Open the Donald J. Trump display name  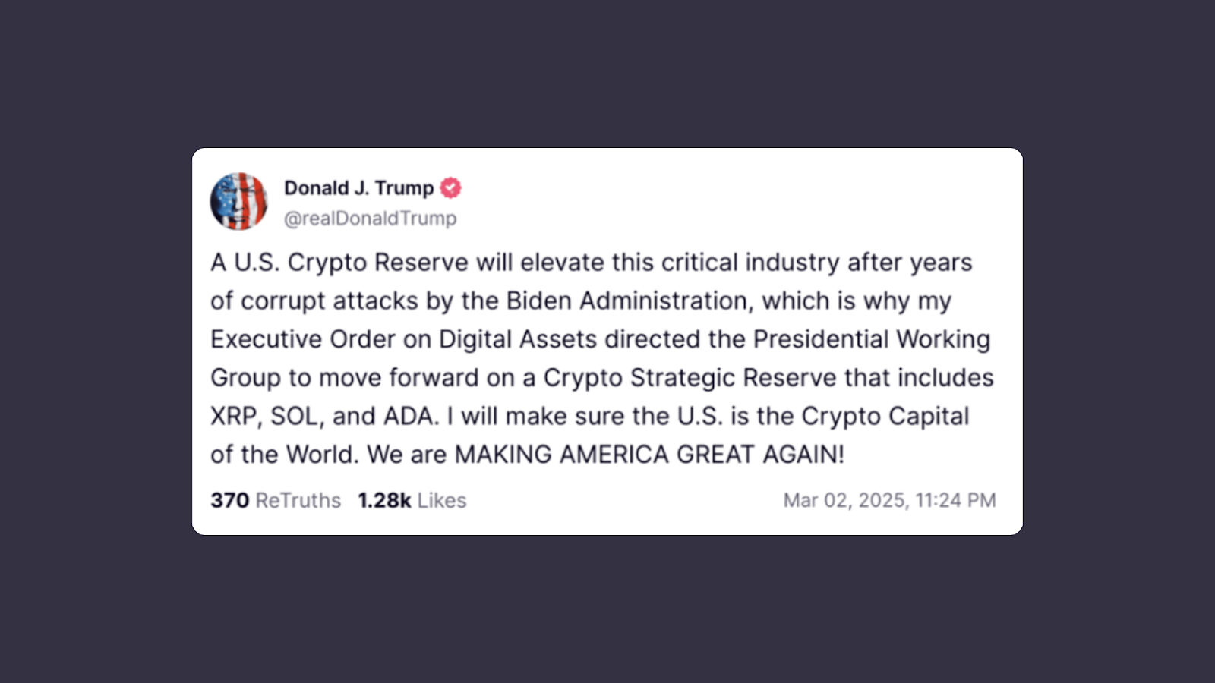tap(358, 187)
